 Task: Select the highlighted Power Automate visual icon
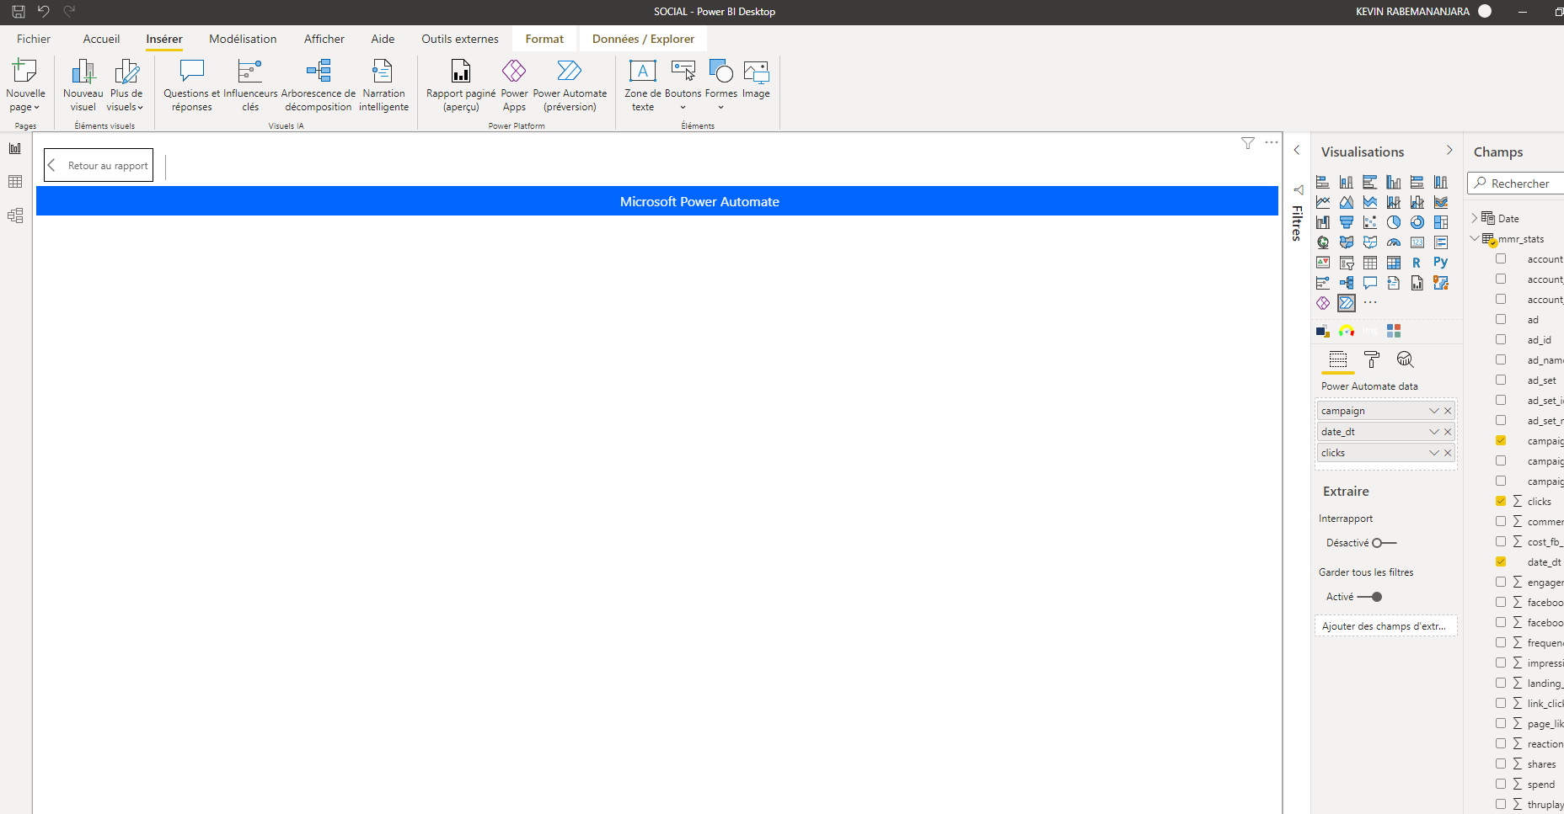point(1347,303)
